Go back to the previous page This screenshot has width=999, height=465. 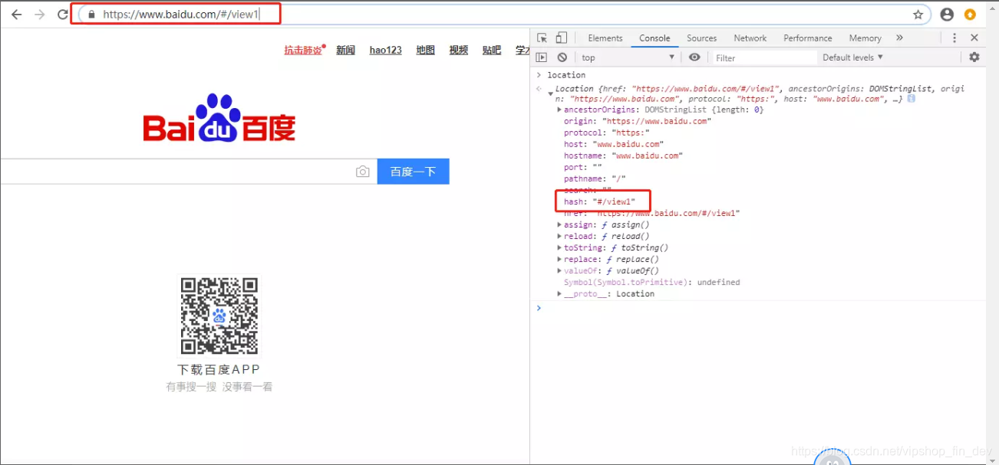[16, 15]
